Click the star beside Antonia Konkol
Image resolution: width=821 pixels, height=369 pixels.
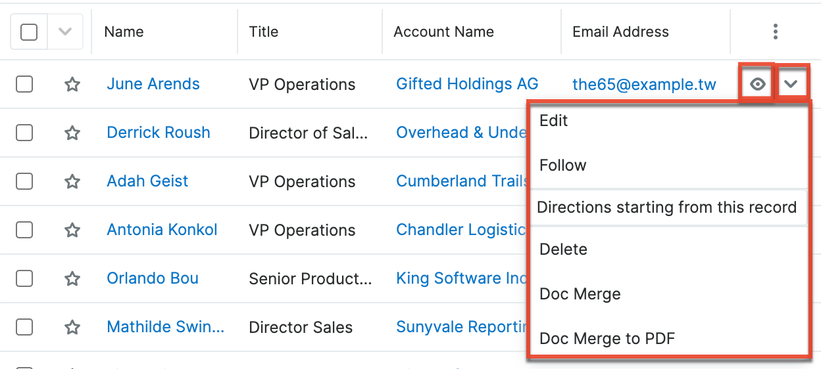(72, 230)
